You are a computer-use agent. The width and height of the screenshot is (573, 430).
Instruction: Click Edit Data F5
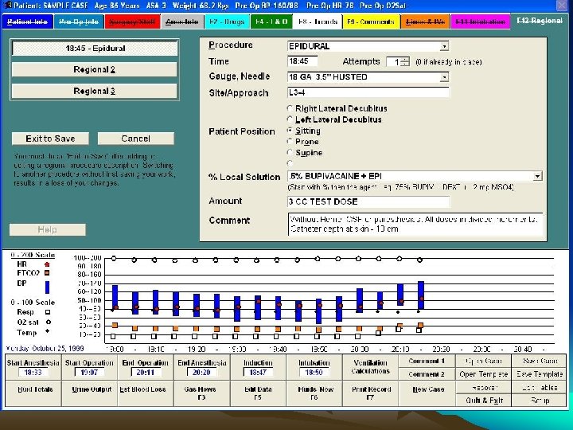click(x=258, y=393)
